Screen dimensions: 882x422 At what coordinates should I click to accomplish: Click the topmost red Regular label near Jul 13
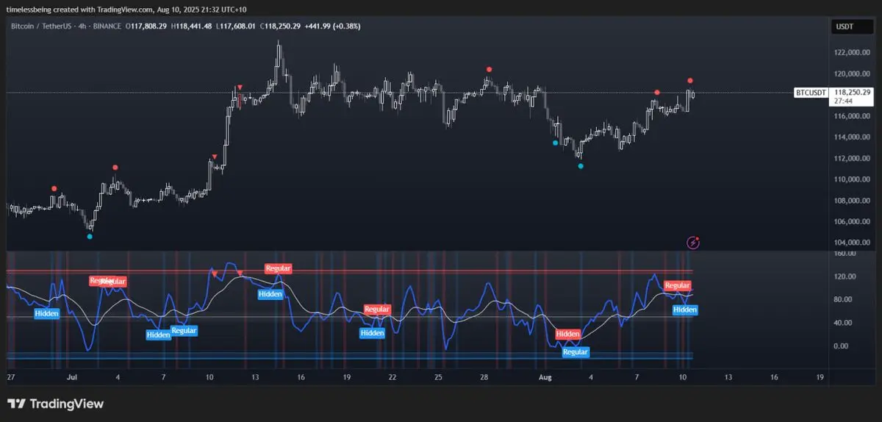click(279, 268)
